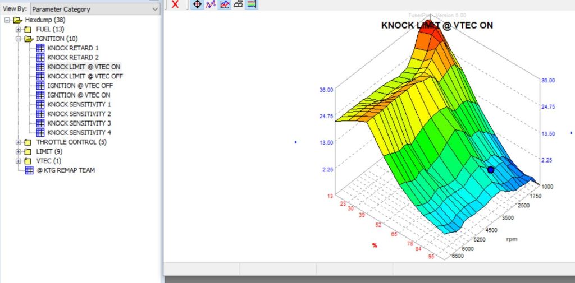Open KNOCK LIMIT @ VTEC OFF table
Screen dimensions: 575x283
coord(85,76)
